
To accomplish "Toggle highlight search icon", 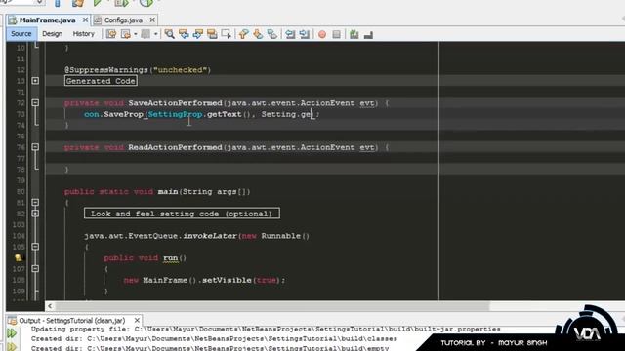I will (212, 34).
